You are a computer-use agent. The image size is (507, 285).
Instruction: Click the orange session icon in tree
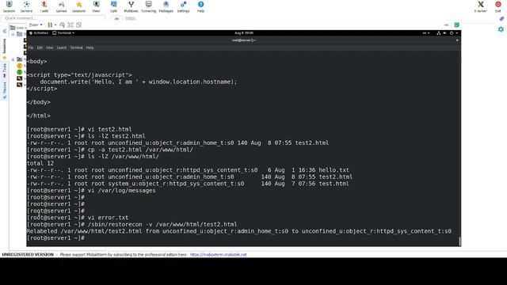click(19, 66)
